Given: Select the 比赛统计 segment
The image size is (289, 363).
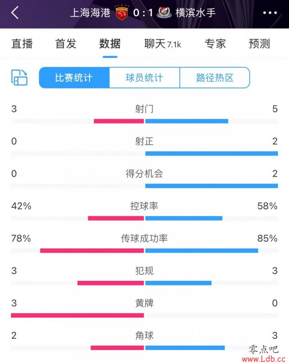Looking at the screenshot, I should [74, 78].
